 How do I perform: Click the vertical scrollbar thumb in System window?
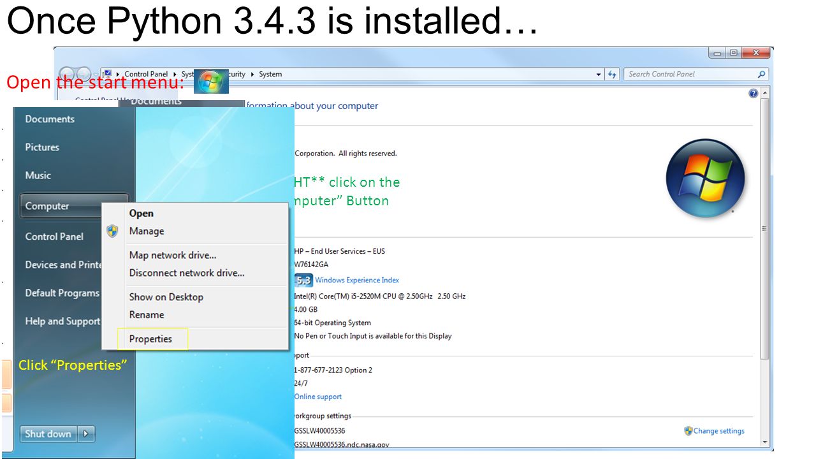pyautogui.click(x=766, y=229)
